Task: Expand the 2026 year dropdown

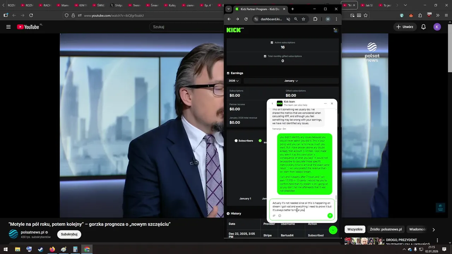Action: pos(233,81)
